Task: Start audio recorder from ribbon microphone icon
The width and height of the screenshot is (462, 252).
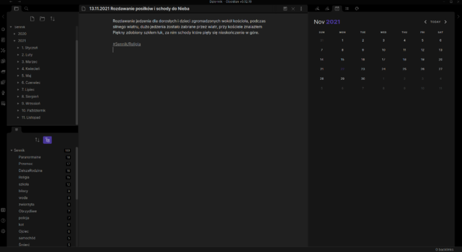Action: coord(3,93)
